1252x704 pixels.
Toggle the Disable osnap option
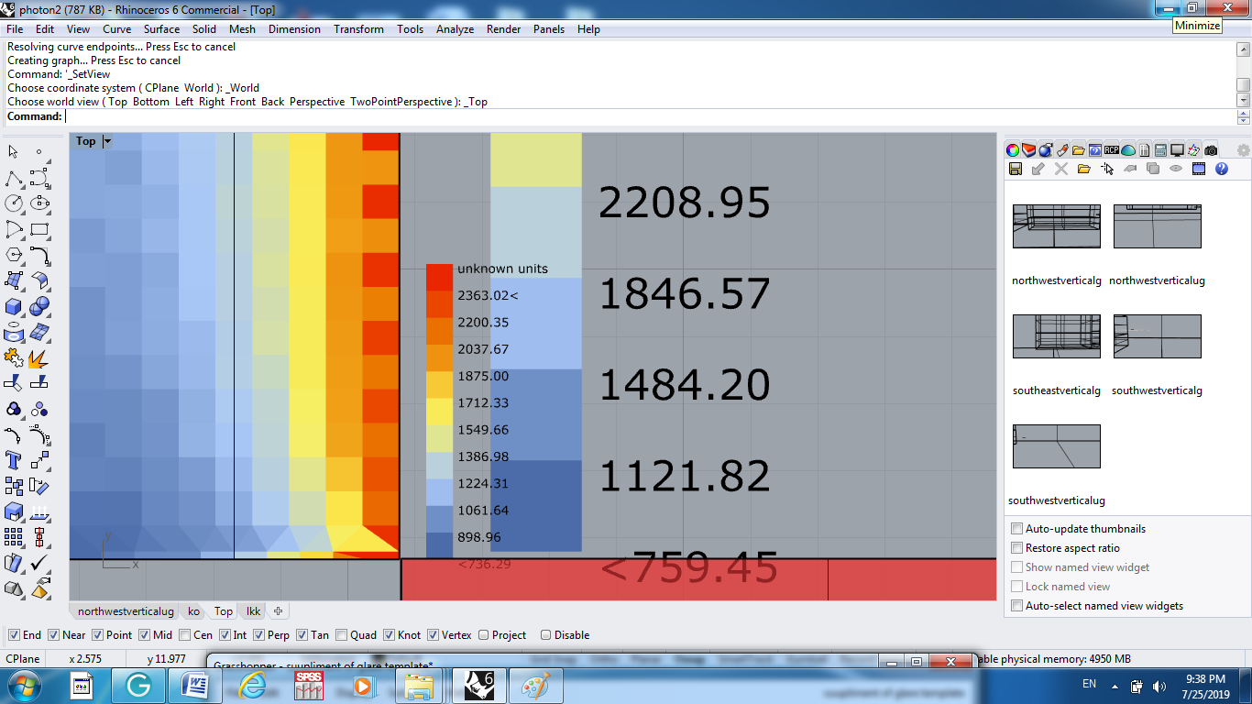(546, 635)
